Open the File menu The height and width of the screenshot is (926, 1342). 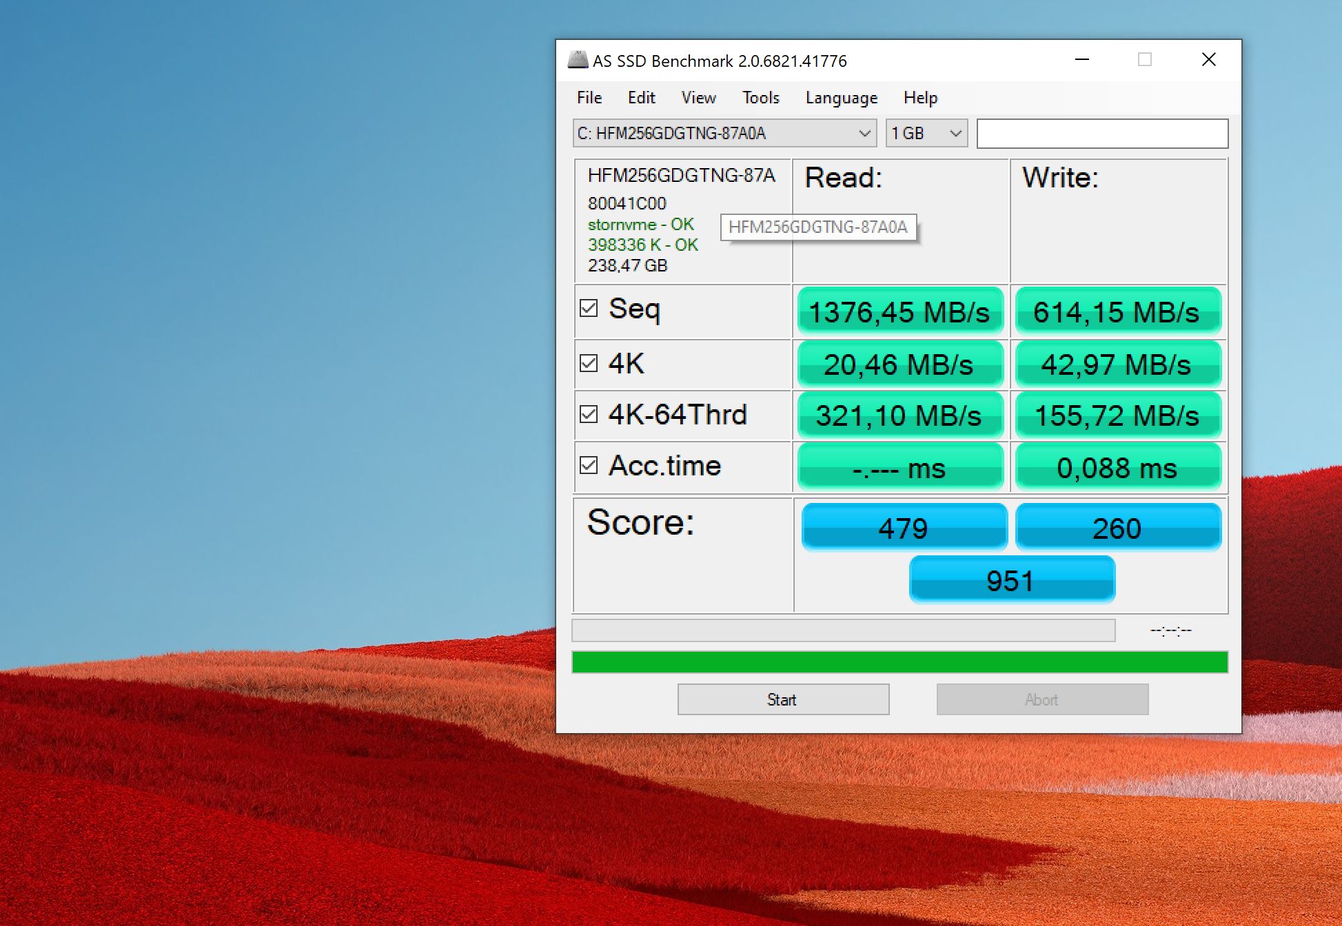[x=589, y=98]
